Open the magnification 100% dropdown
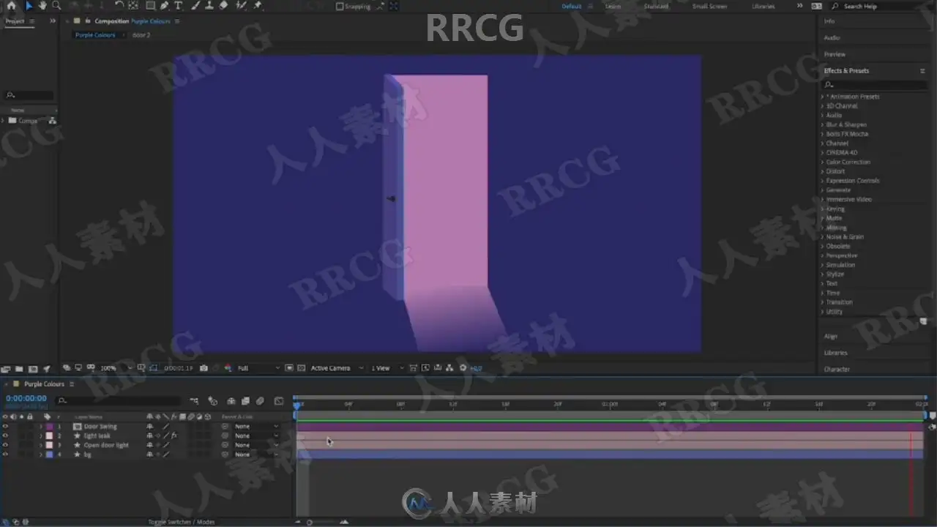Image resolution: width=937 pixels, height=527 pixels. pyautogui.click(x=116, y=368)
